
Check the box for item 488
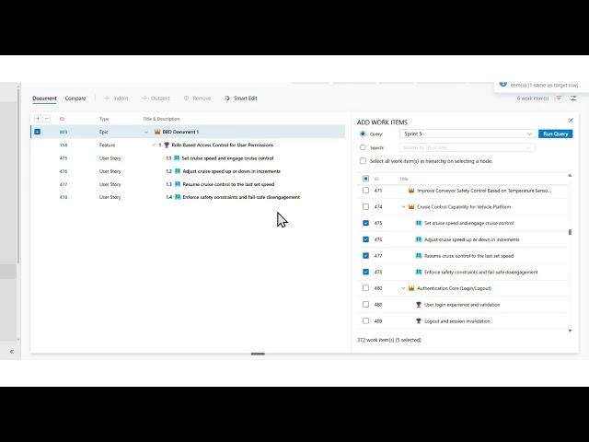(365, 305)
